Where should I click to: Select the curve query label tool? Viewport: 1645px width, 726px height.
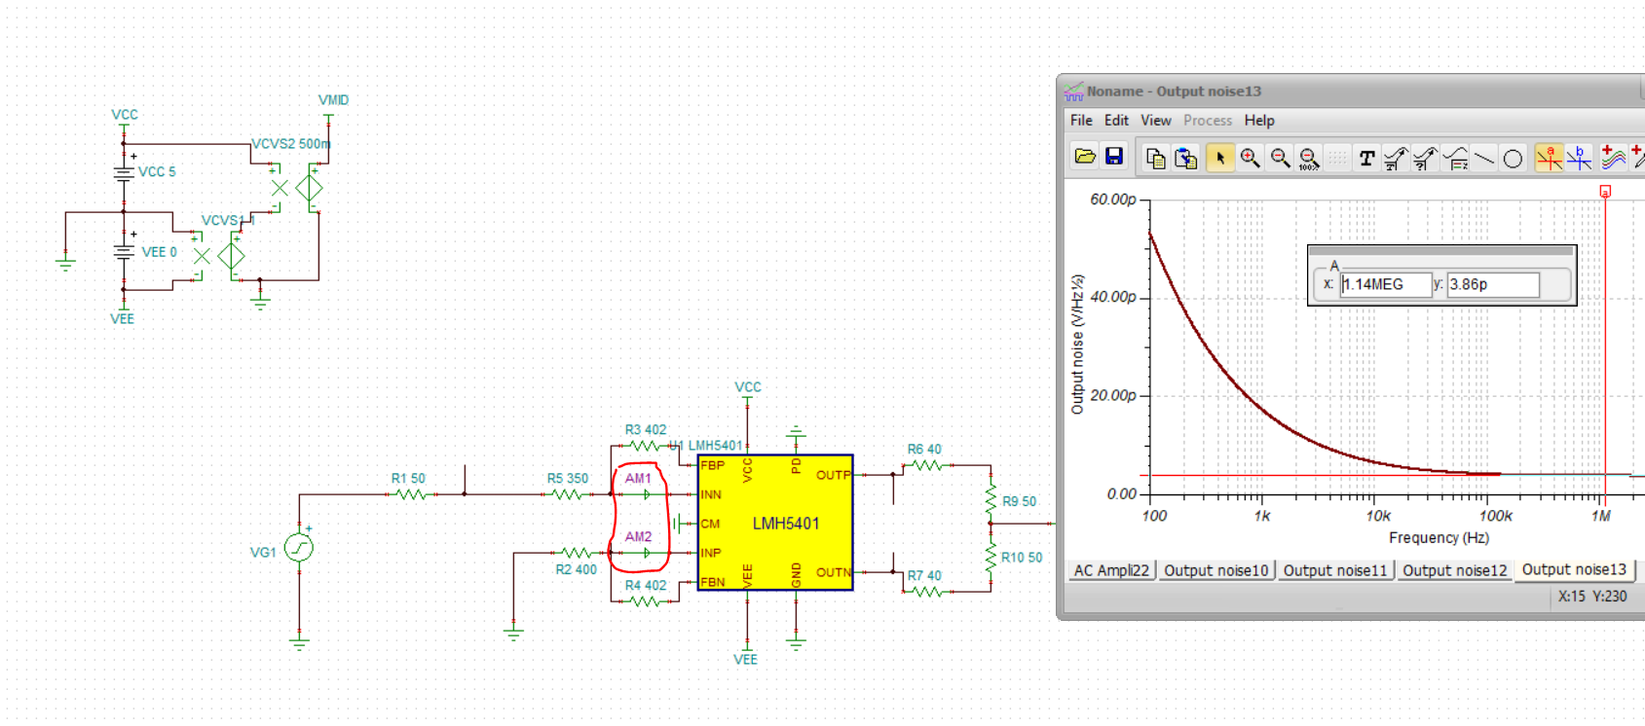1425,158
